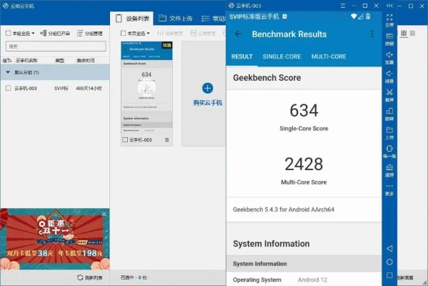Viewport: 428px width, 286px height.
Task: Open hamburger menu in 云手机-003 title bar
Action: [x=343, y=6]
